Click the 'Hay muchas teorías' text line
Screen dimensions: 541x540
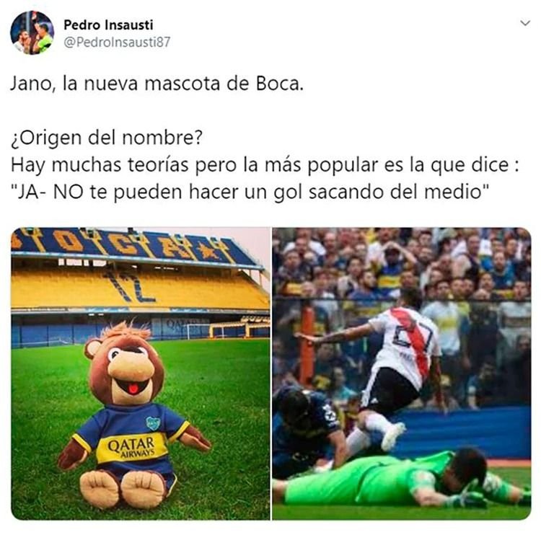pyautogui.click(x=265, y=165)
